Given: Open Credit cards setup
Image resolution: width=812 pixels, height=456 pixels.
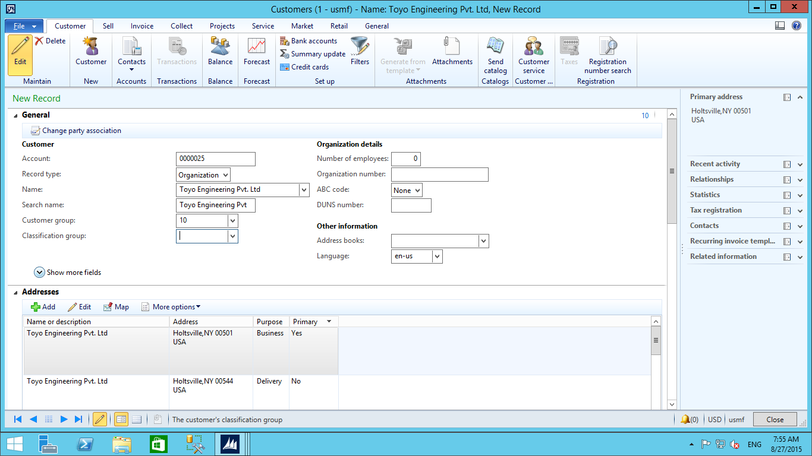Looking at the screenshot, I should tap(304, 67).
